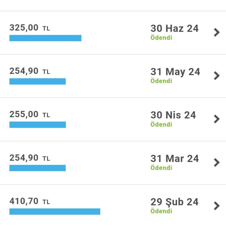
Task: Expand the 30 Haz 24 bill chevron
Action: point(217,32)
